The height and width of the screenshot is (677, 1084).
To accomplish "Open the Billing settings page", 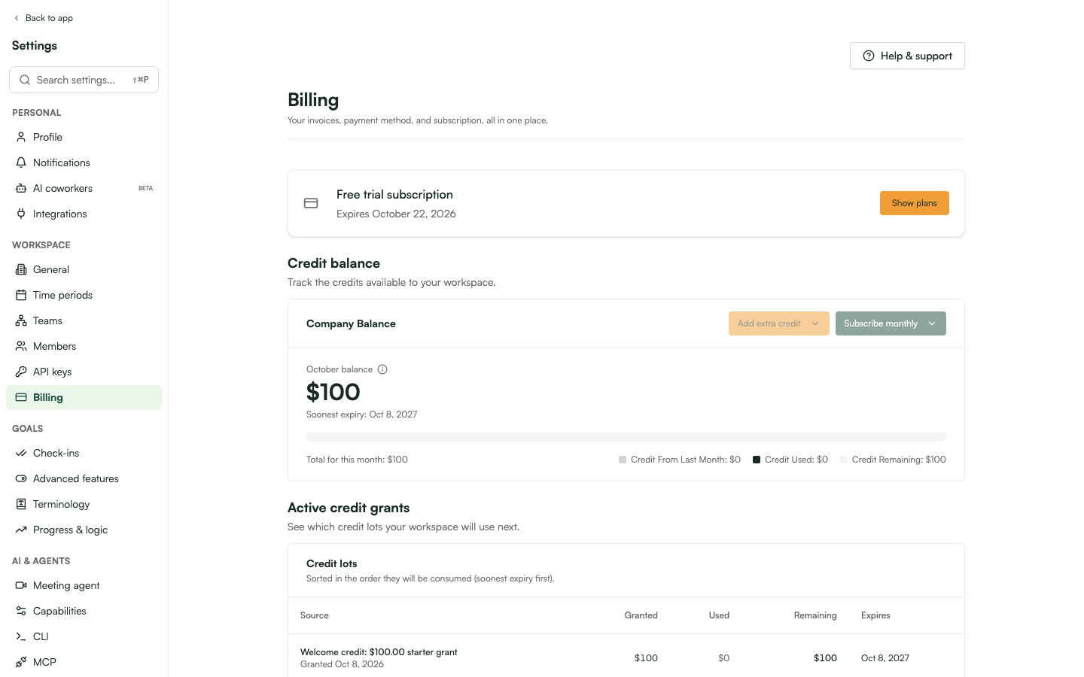I will coord(84,397).
